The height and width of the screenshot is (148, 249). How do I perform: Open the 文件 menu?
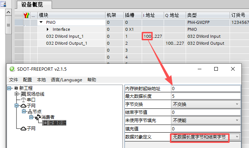[x=14, y=79]
